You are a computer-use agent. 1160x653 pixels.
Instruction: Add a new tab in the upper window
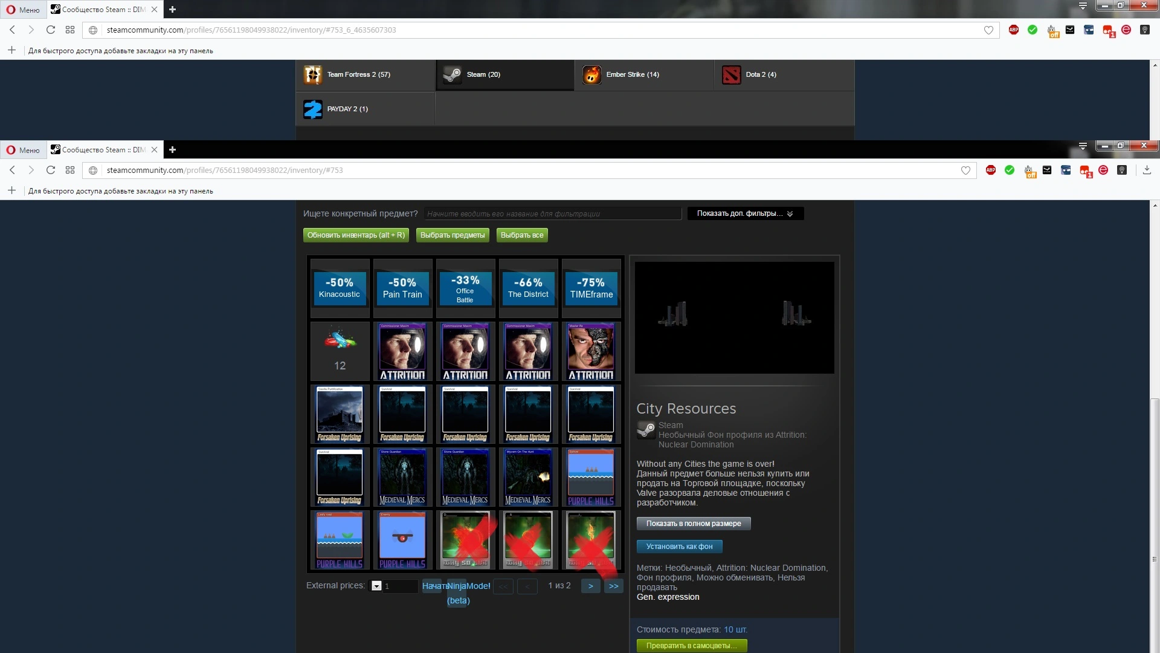172,9
